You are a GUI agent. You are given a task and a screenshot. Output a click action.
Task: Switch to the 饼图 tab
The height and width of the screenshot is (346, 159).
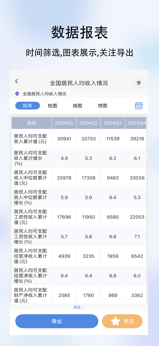click(x=103, y=106)
